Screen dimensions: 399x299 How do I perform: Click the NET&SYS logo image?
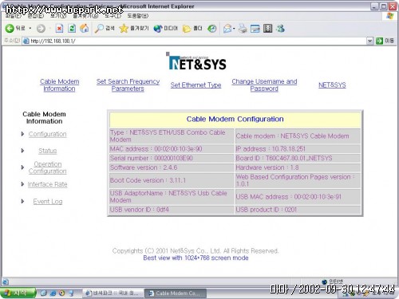pyautogui.click(x=197, y=61)
